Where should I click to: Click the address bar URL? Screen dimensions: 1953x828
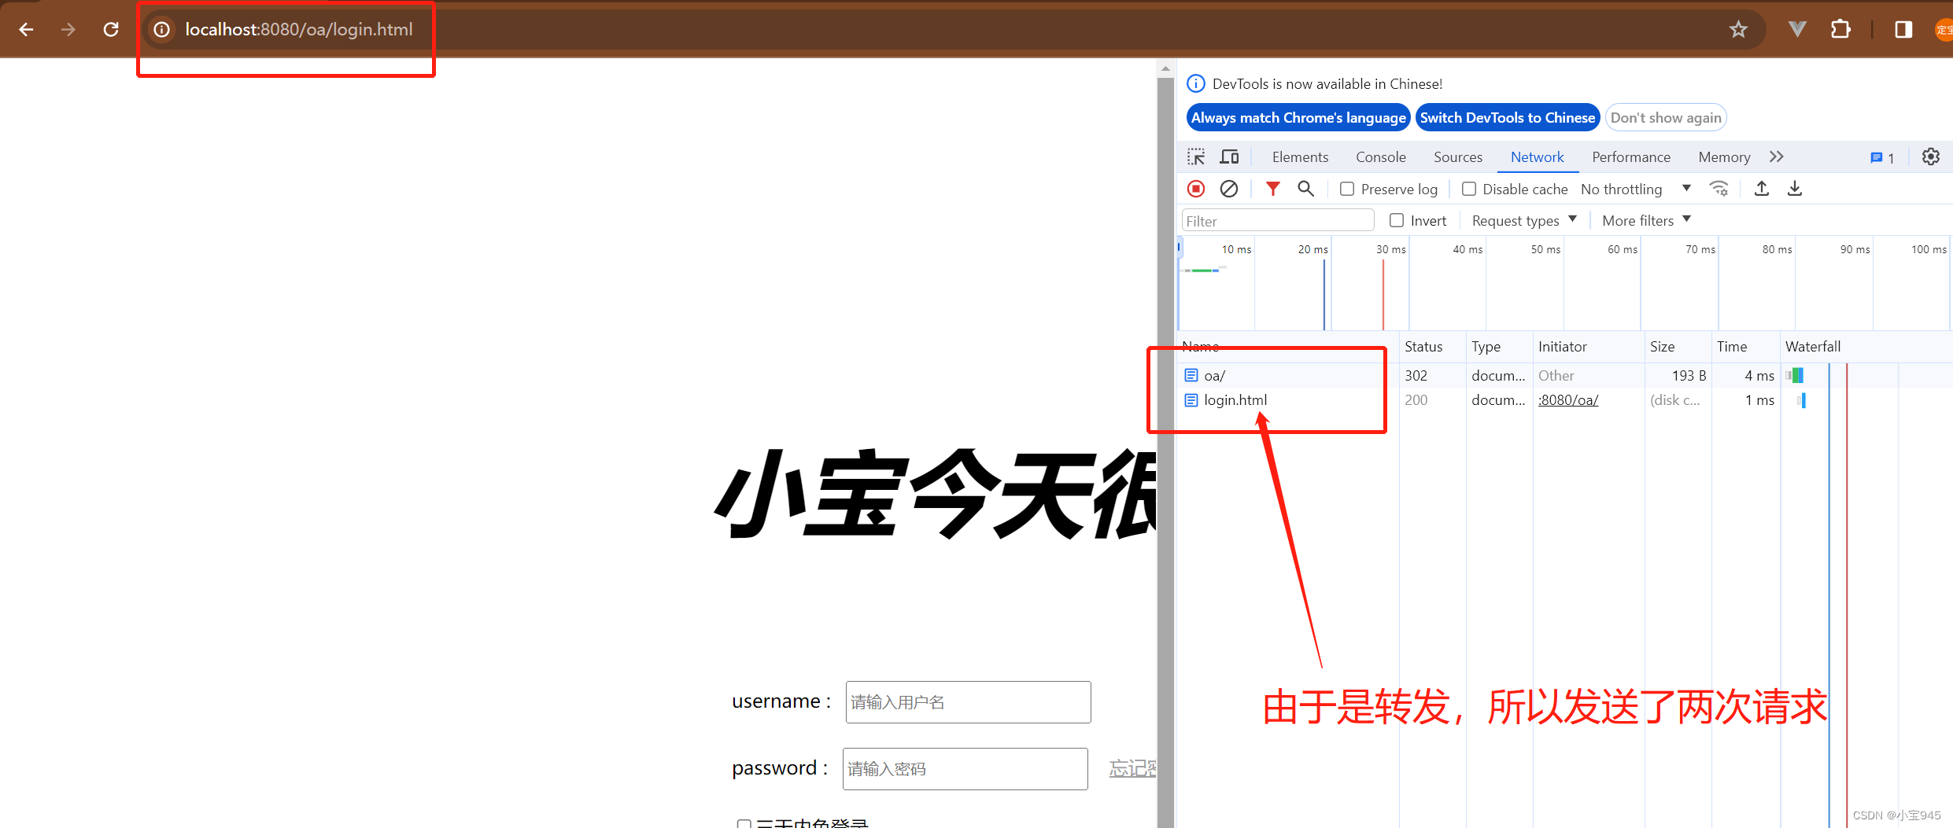tap(298, 30)
